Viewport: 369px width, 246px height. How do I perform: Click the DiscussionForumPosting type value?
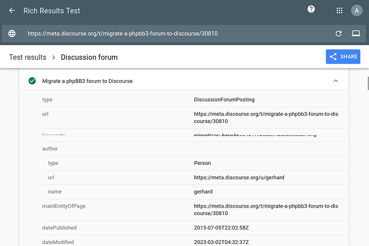224,100
